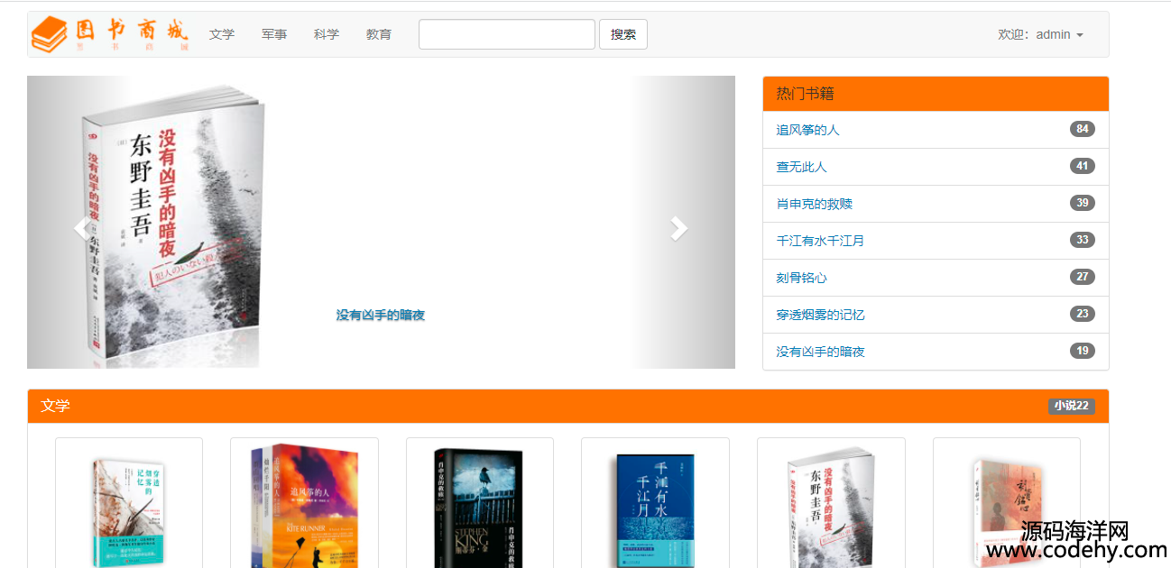Click the 84 count badge beside 追风筝的人
The width and height of the screenshot is (1171, 568).
tap(1083, 129)
